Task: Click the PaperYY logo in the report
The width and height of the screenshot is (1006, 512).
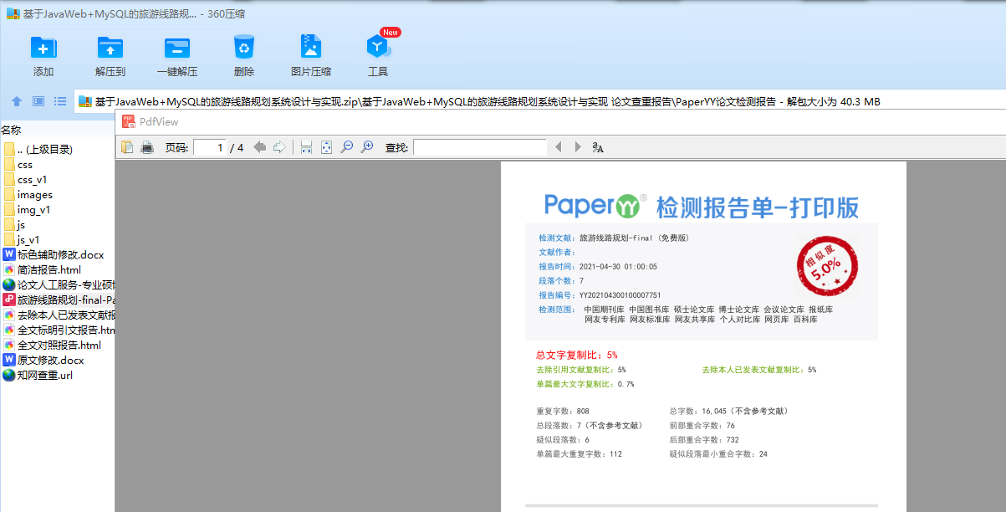Action: 596,205
